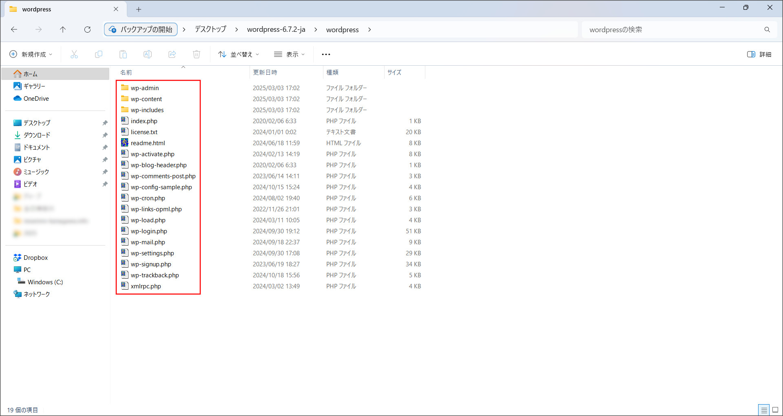
Task: Switch to large icons view in status bar
Action: tap(775, 410)
